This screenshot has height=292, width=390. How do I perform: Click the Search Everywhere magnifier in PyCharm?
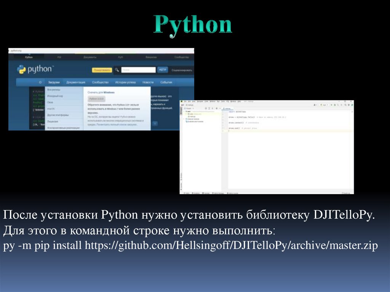[x=345, y=105]
